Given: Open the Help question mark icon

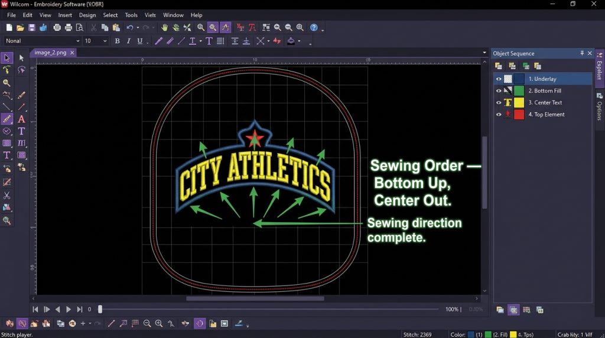Looking at the screenshot, I should click(x=314, y=27).
